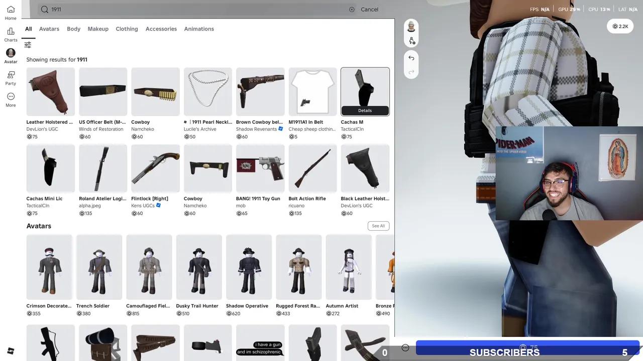Viewport: 643px width, 361px height.
Task: Switch to the Clothing tab
Action: click(x=127, y=29)
